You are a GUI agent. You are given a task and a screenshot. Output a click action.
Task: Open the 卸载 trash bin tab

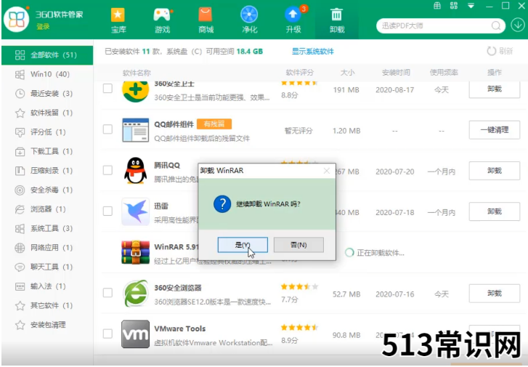(337, 20)
